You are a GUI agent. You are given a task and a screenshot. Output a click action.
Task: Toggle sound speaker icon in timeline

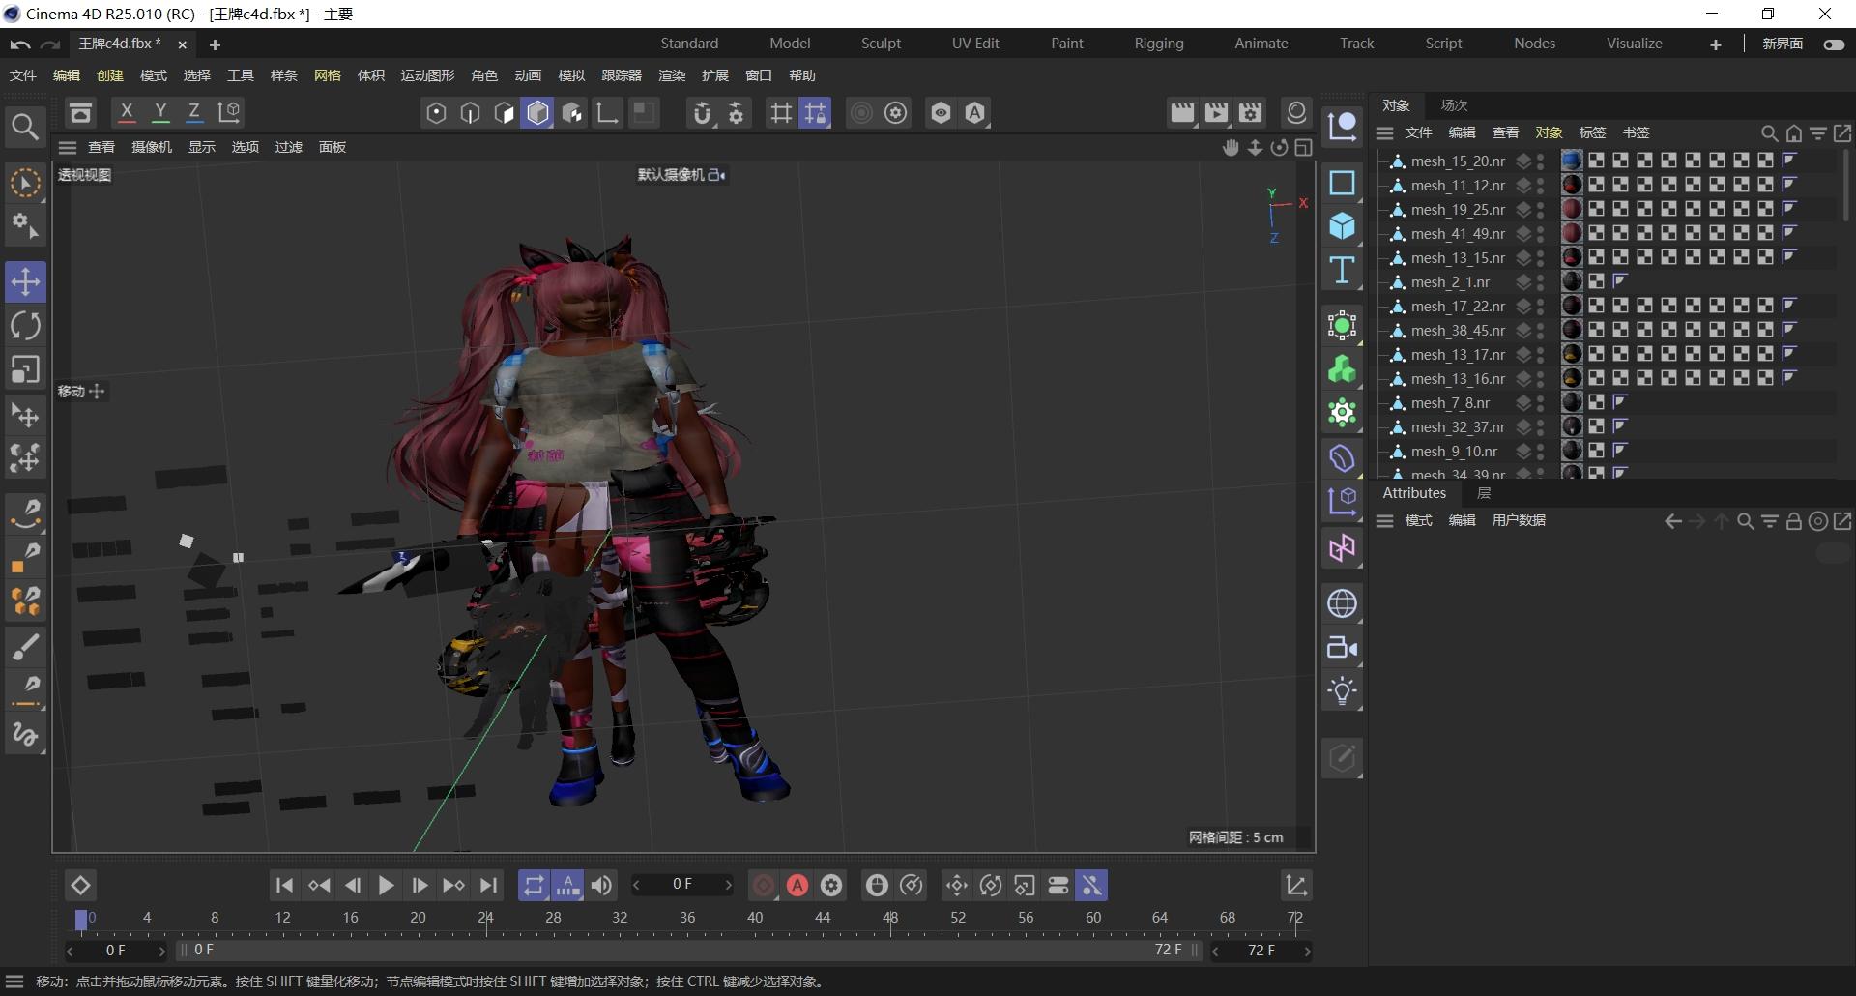point(601,885)
